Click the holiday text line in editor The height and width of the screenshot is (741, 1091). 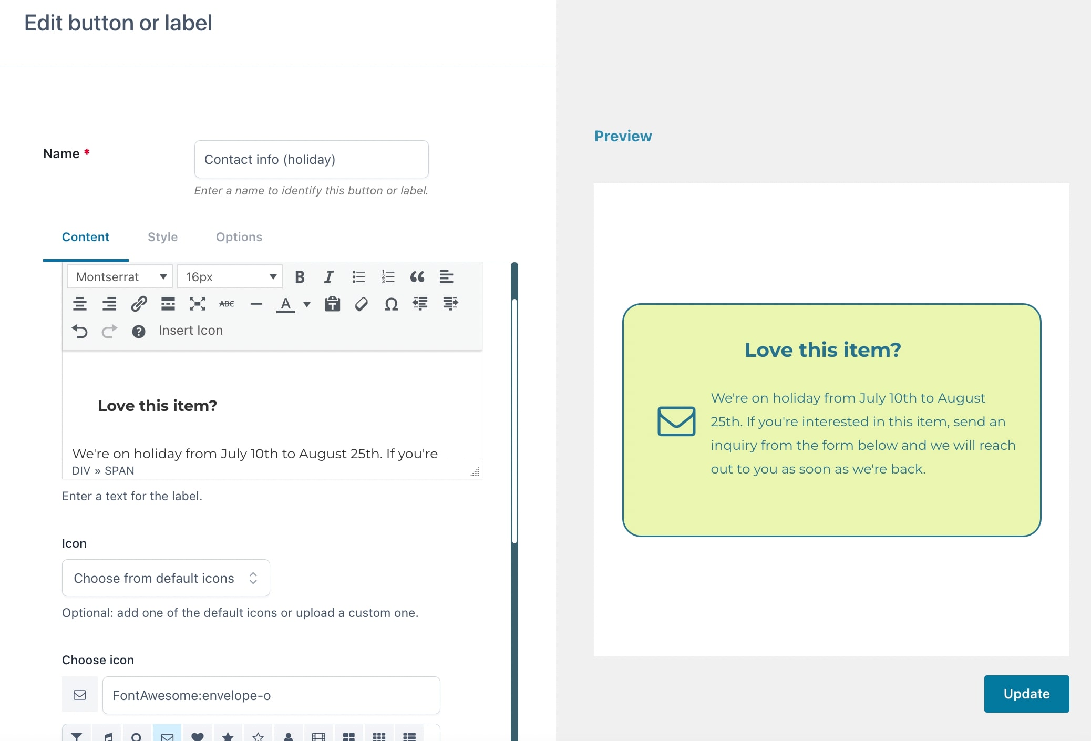tap(255, 453)
